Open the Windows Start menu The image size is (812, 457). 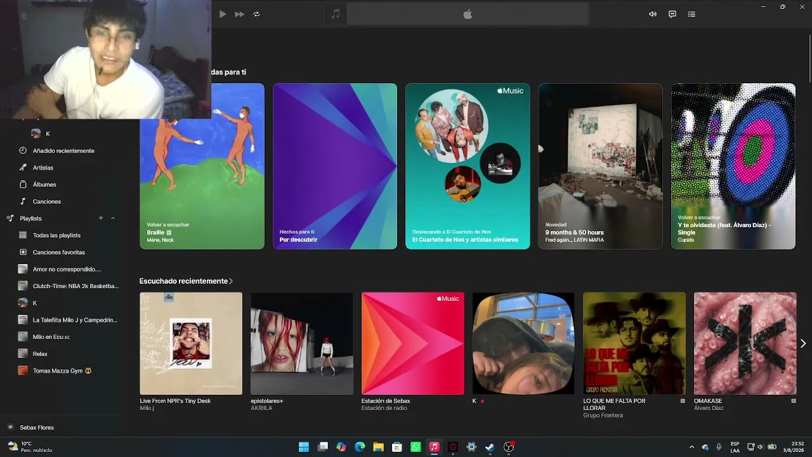(304, 447)
